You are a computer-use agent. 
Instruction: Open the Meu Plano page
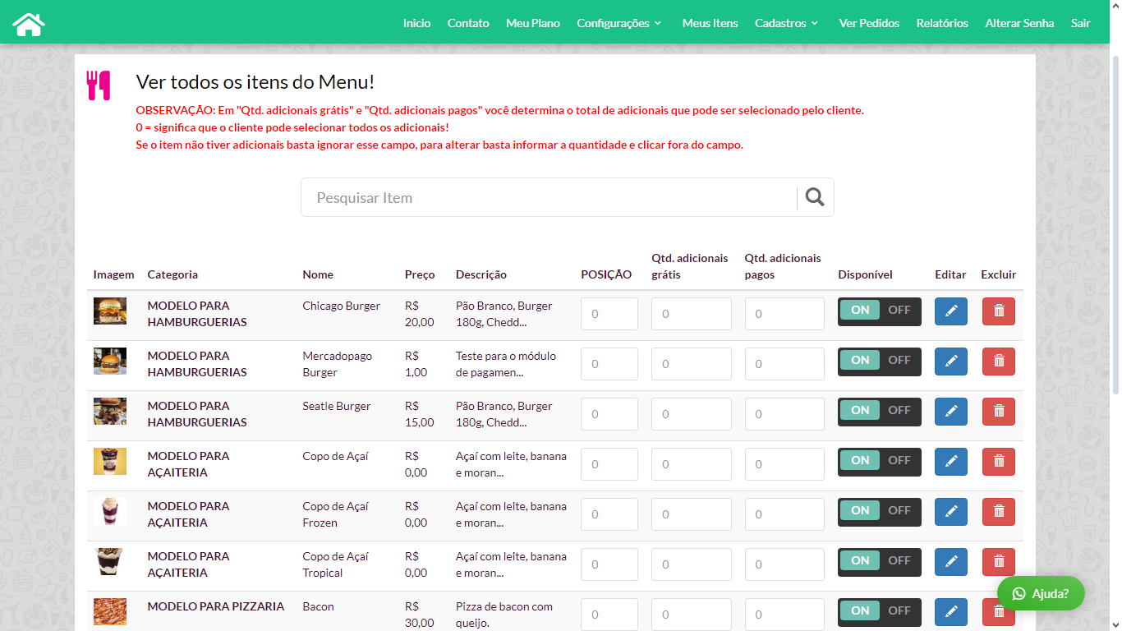(x=532, y=23)
